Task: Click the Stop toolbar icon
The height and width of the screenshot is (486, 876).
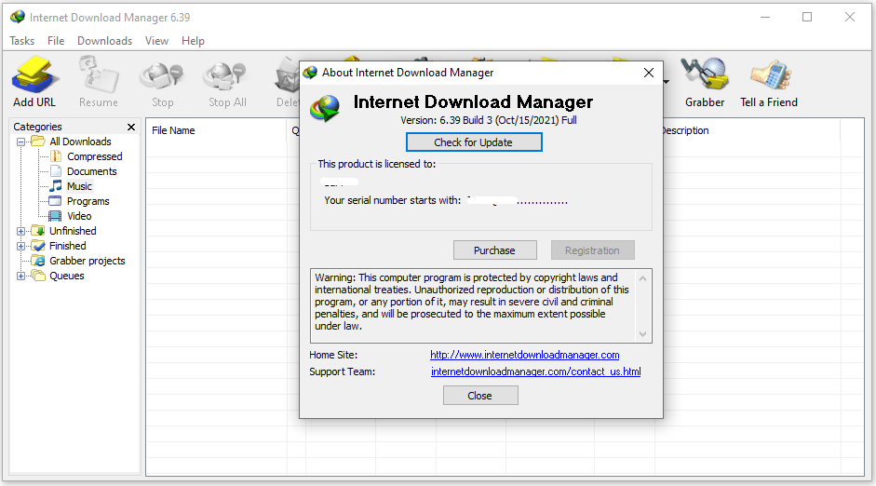Action: click(162, 76)
